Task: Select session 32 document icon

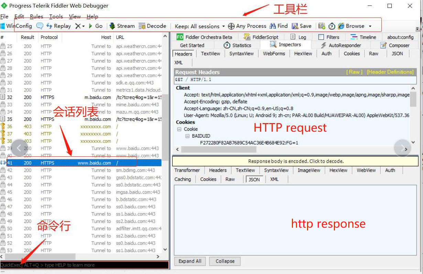Action: point(3,97)
